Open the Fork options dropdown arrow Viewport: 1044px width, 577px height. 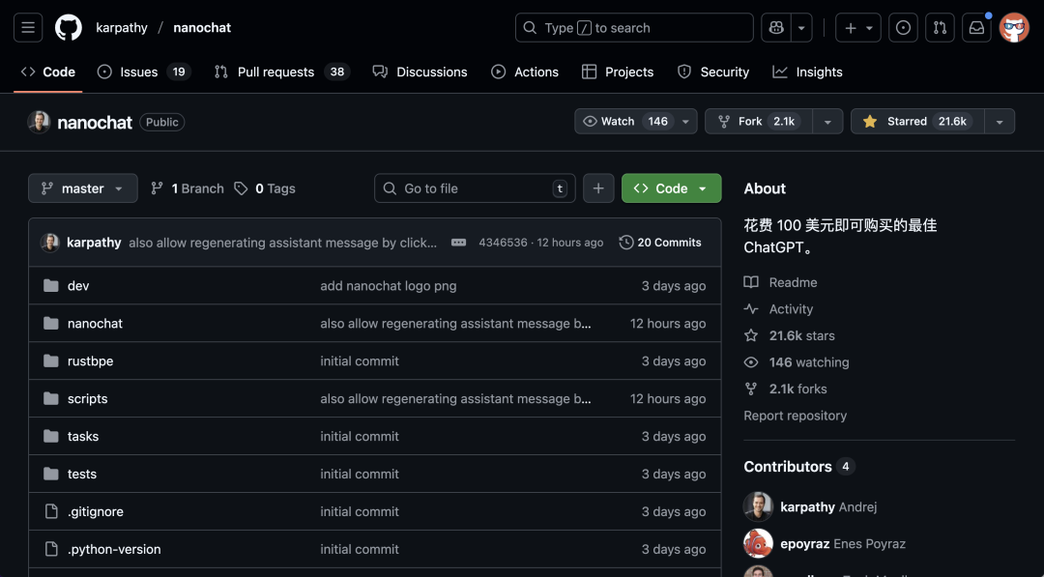coord(826,122)
